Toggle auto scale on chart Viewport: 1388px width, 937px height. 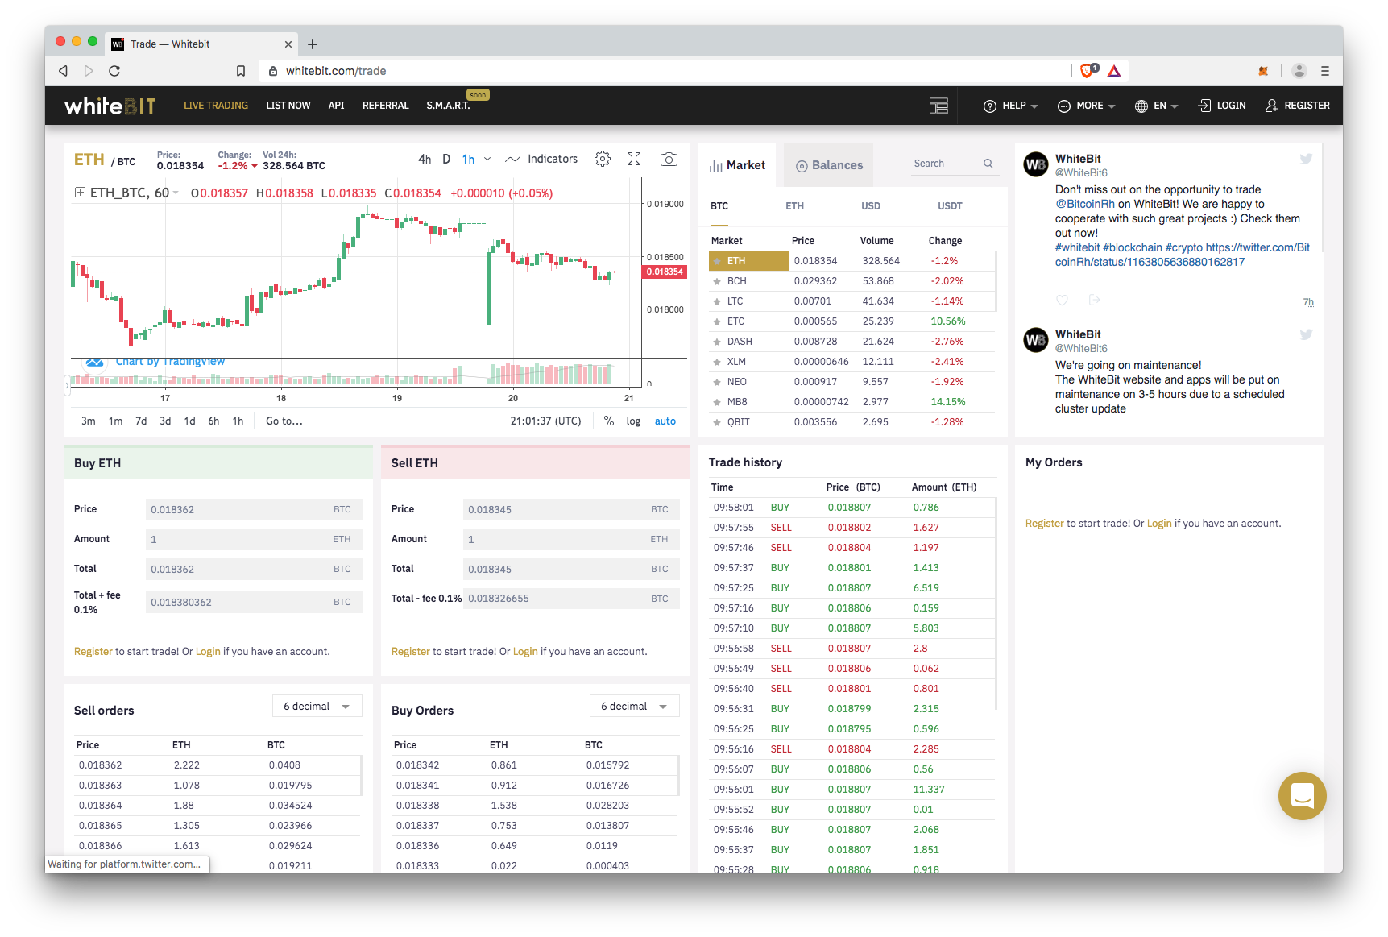665,421
